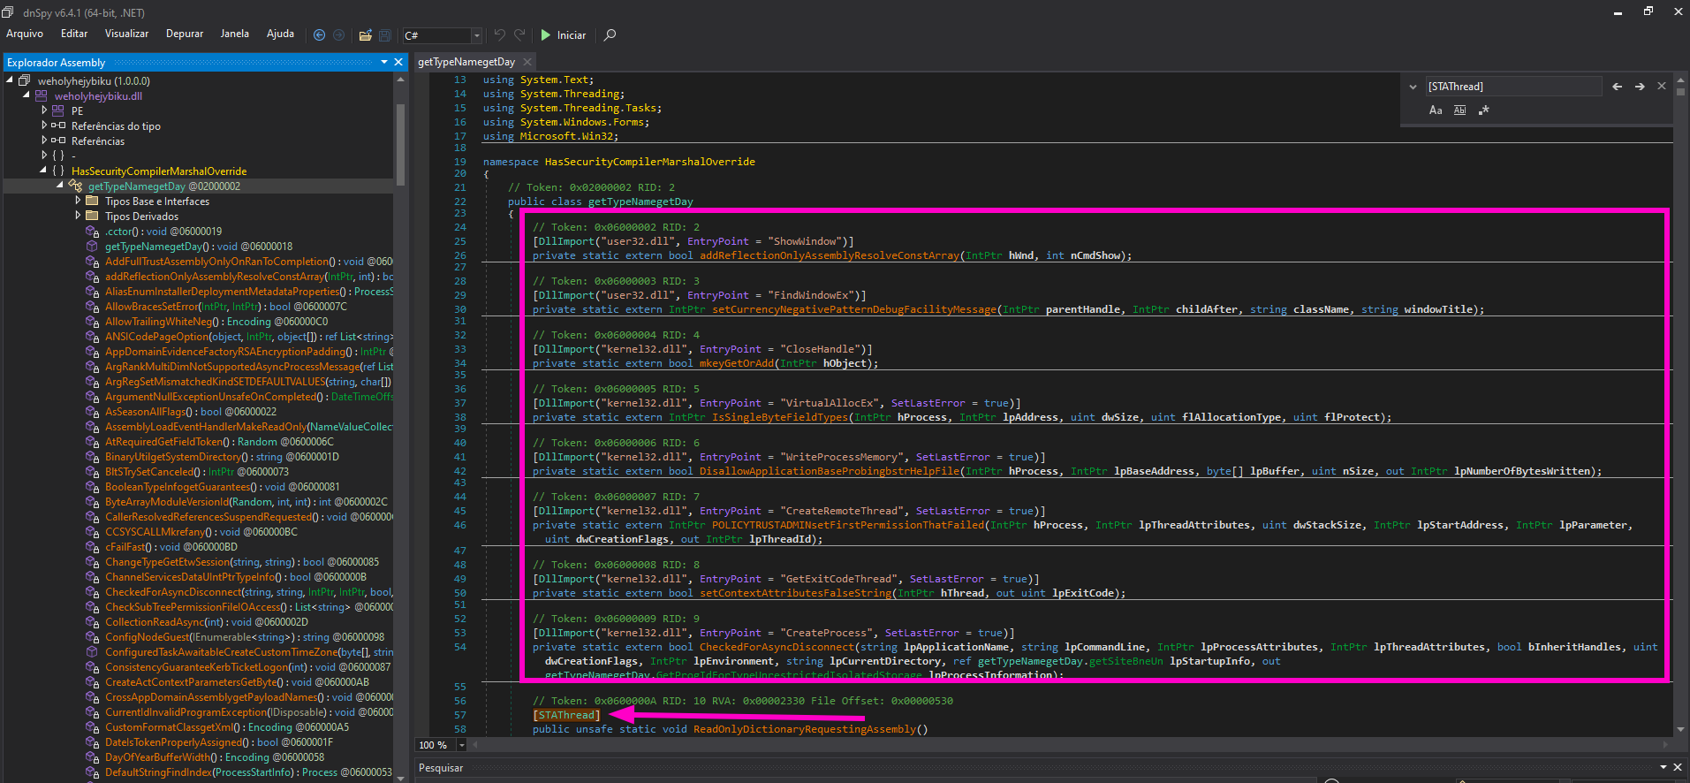The image size is (1690, 783).
Task: Open search with the magnifier toolbar icon
Action: pyautogui.click(x=610, y=35)
